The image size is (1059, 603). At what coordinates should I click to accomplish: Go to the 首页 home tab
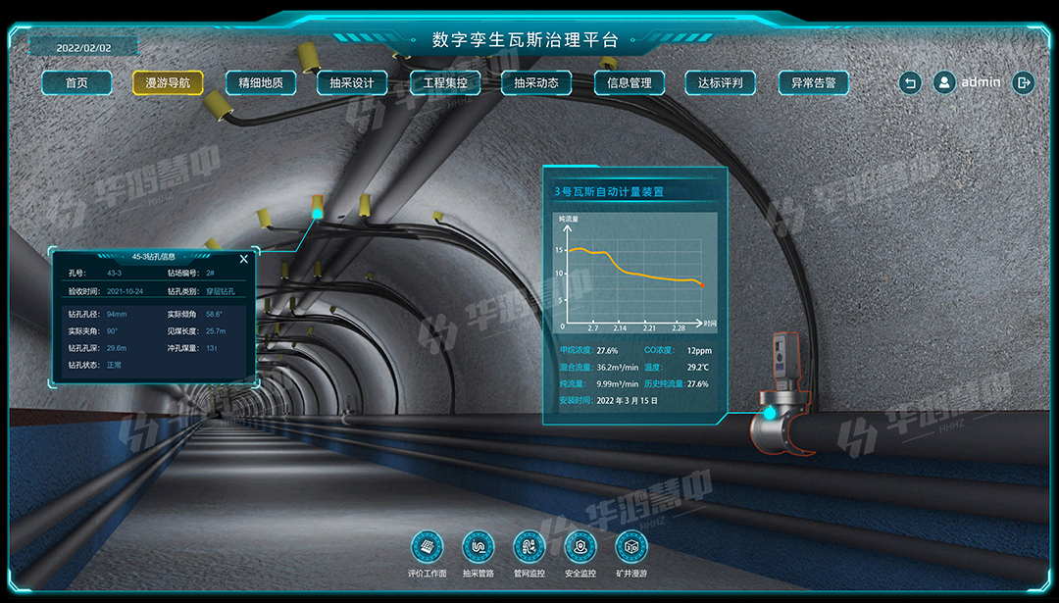[x=76, y=83]
